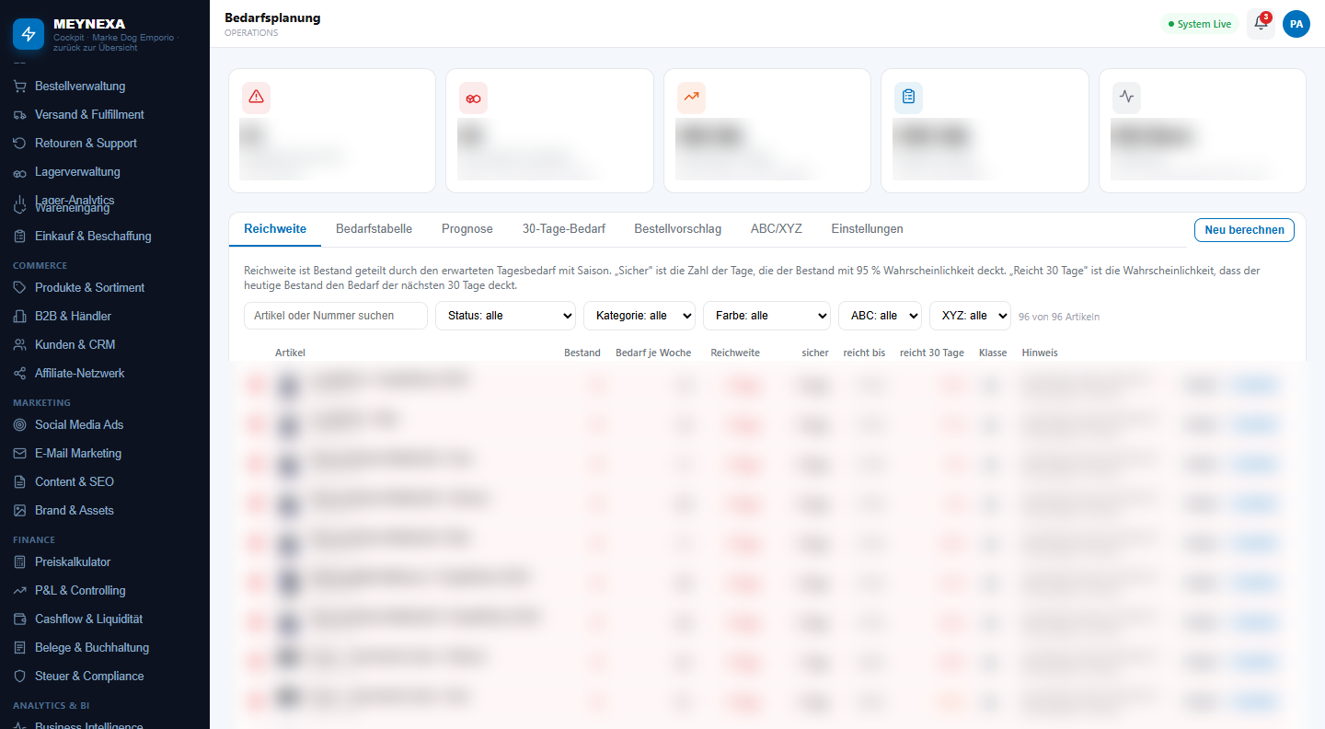1325x729 pixels.
Task: Select the 30-Tage-Bedarf tab
Action: [x=564, y=229]
